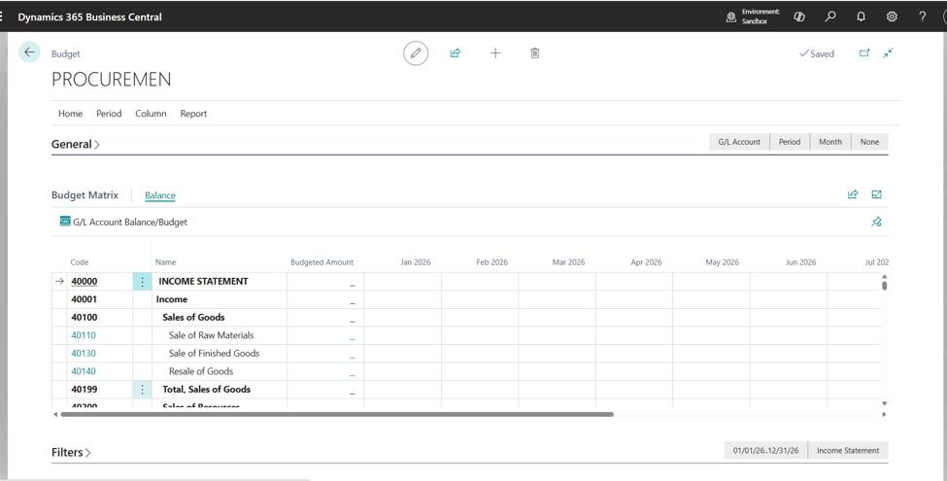
Task: Open the page in a new window
Action: (x=864, y=53)
